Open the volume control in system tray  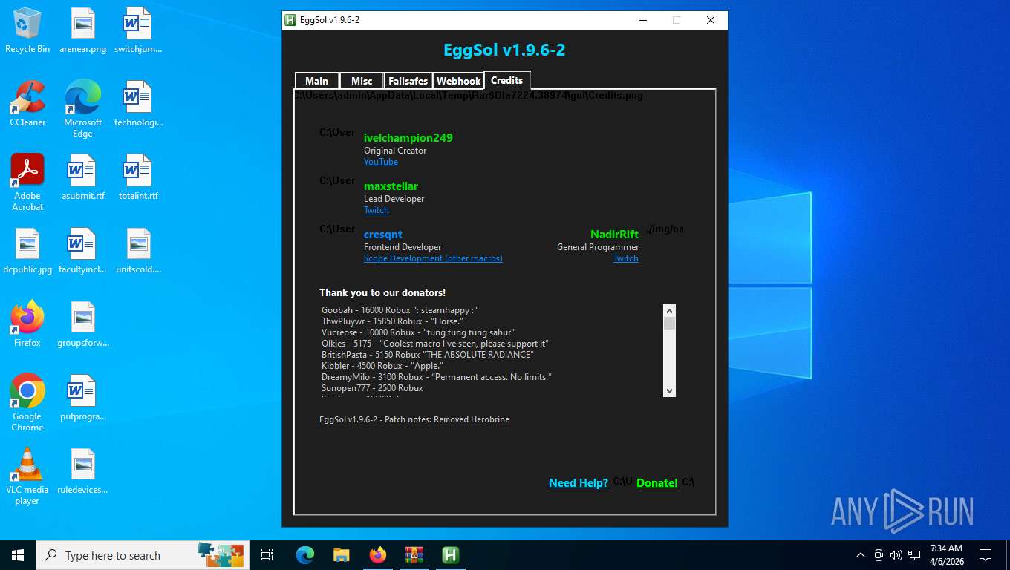tap(896, 555)
